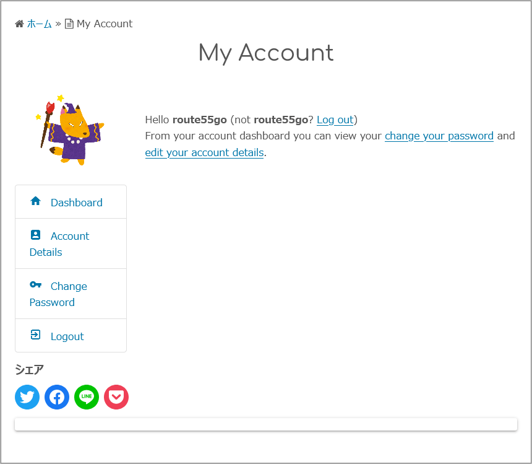Click the fox wizard avatar image
This screenshot has width=532, height=464.
pyautogui.click(x=69, y=130)
